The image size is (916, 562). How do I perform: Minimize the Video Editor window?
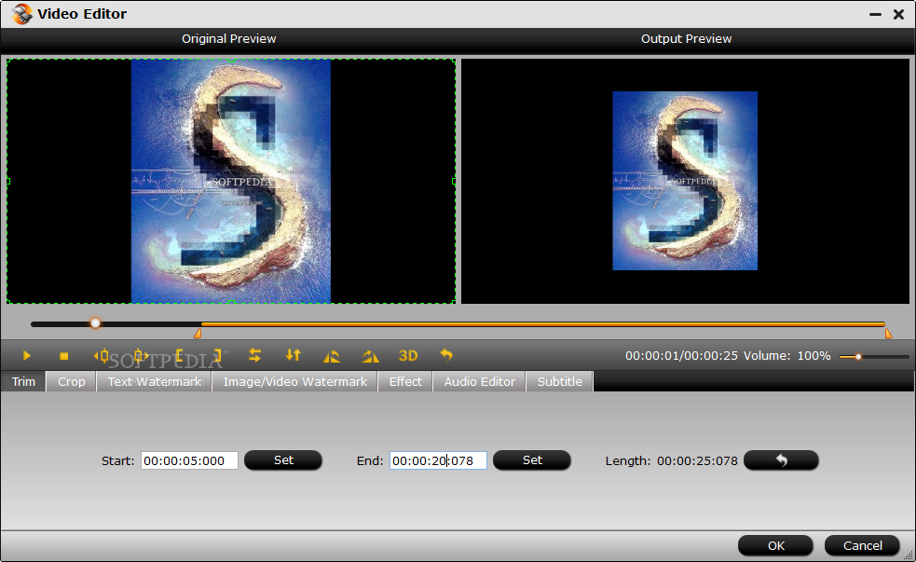pos(875,15)
